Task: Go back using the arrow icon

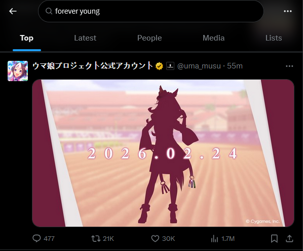Action: pos(13,11)
